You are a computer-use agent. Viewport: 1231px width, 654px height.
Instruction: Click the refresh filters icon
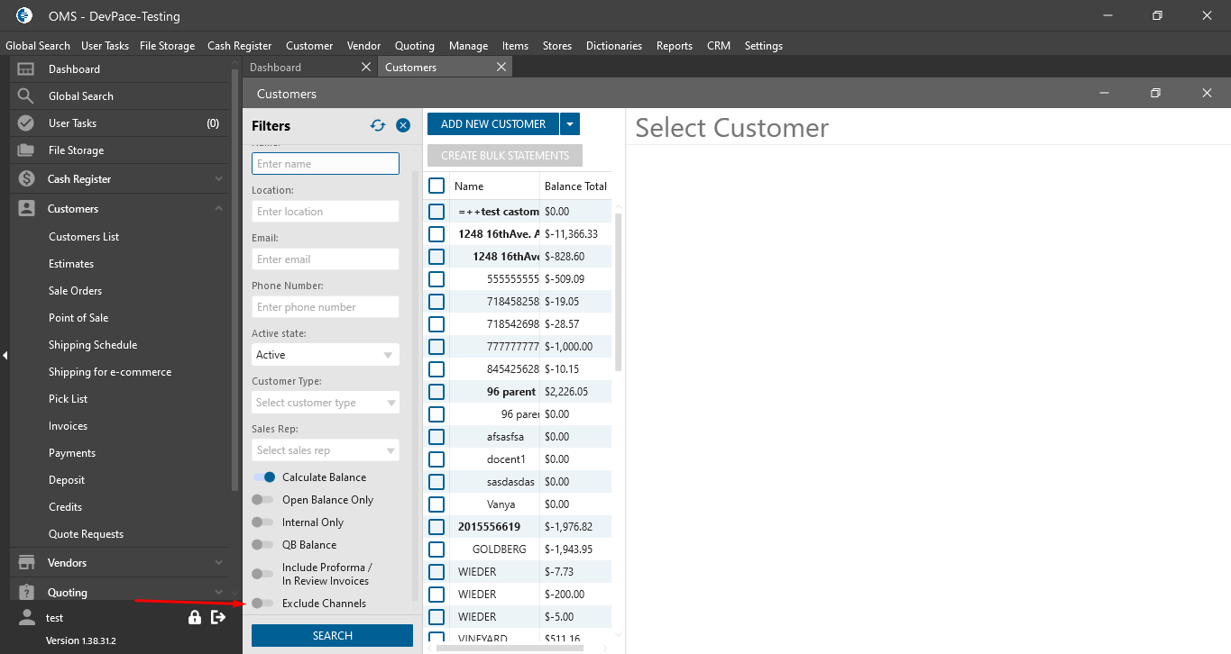(x=378, y=126)
